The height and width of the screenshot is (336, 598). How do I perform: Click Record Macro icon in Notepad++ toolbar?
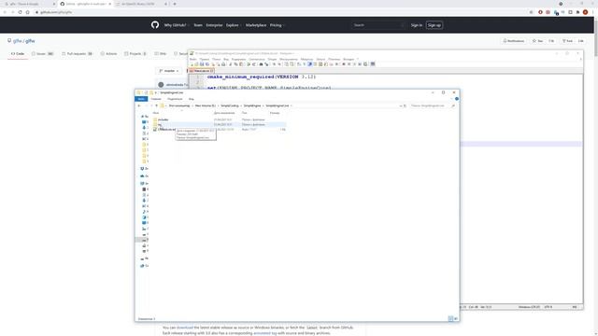pyautogui.click(x=344, y=64)
